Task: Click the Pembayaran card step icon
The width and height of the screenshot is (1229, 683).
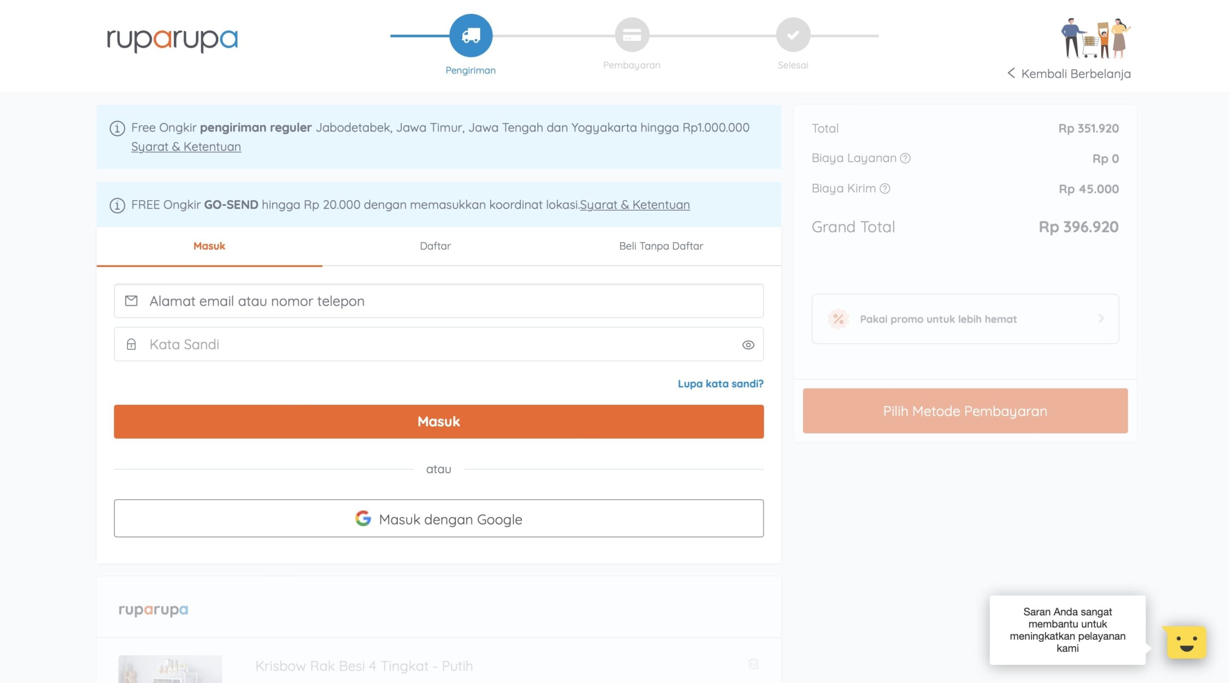Action: point(632,35)
